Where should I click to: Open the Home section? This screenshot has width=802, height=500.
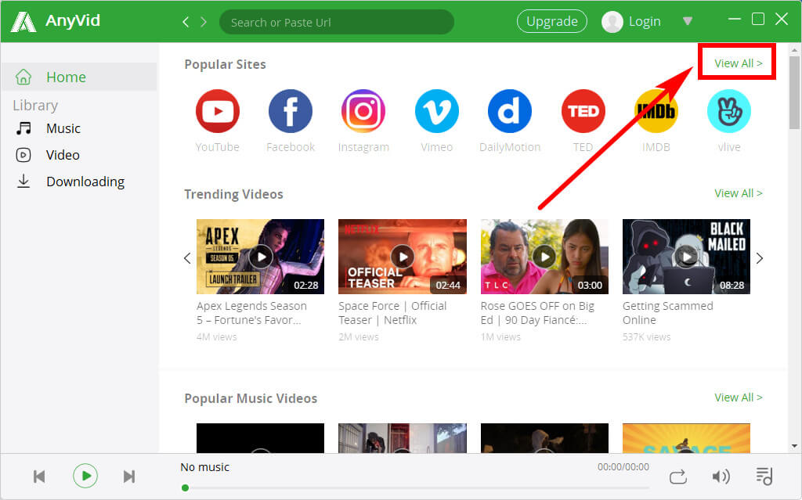pyautogui.click(x=79, y=77)
